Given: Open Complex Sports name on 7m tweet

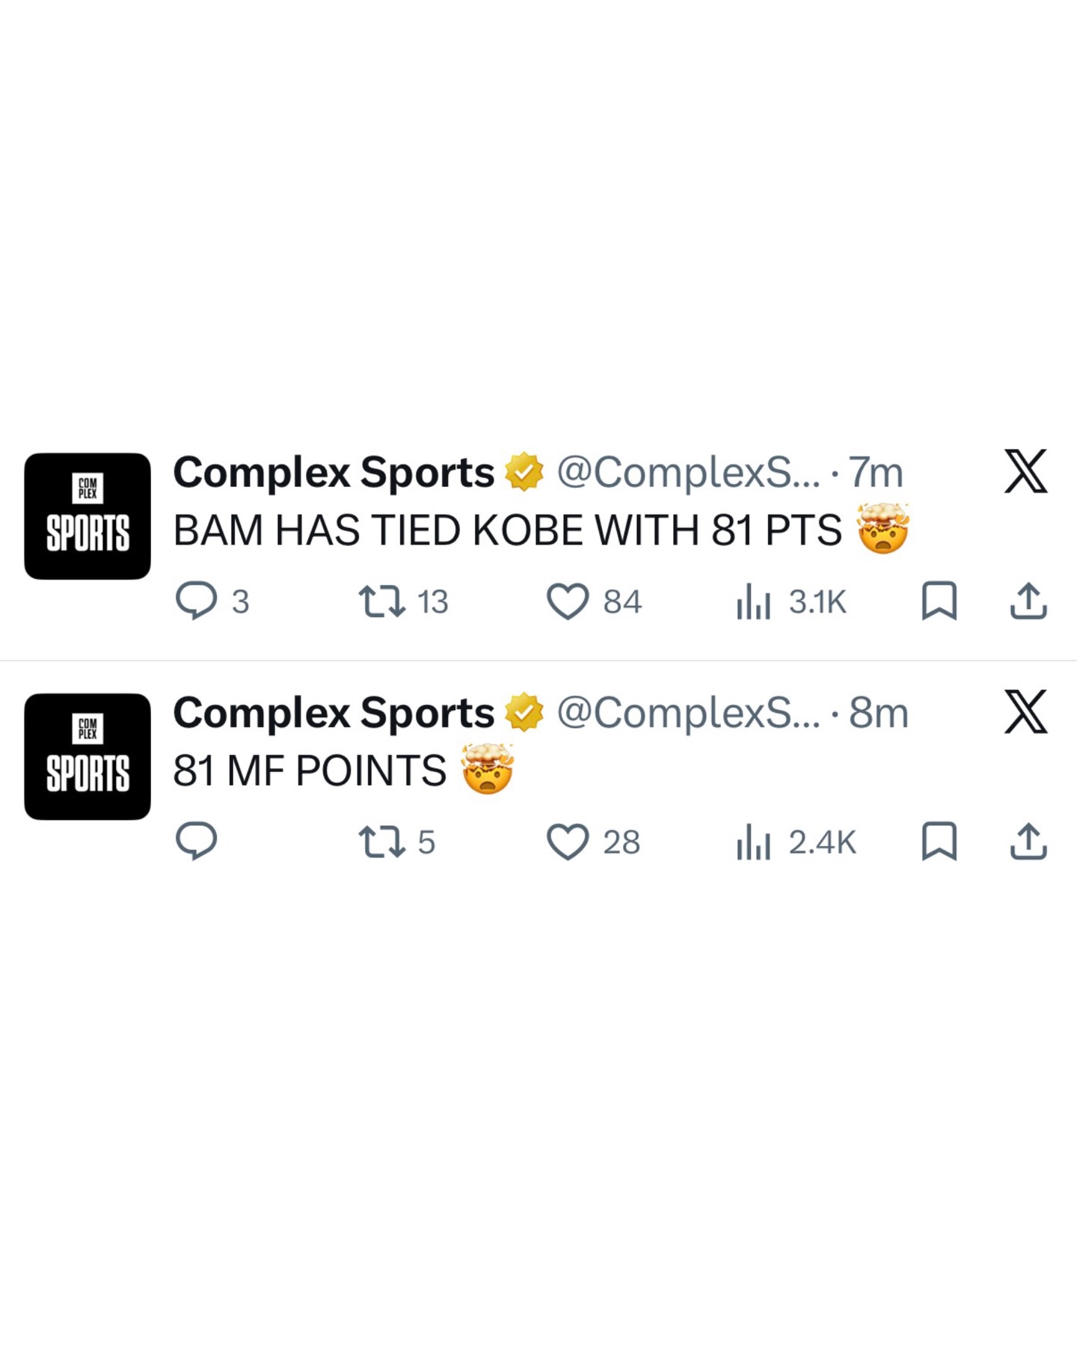Looking at the screenshot, I should pyautogui.click(x=334, y=473).
